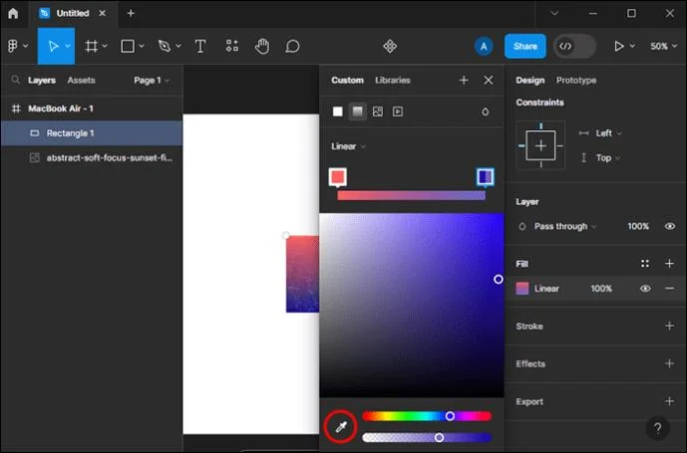The image size is (687, 453).
Task: Pick color with the eyedropper tool
Action: pyautogui.click(x=341, y=426)
